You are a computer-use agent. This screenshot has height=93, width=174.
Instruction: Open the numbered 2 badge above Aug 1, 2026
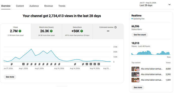point(23,64)
